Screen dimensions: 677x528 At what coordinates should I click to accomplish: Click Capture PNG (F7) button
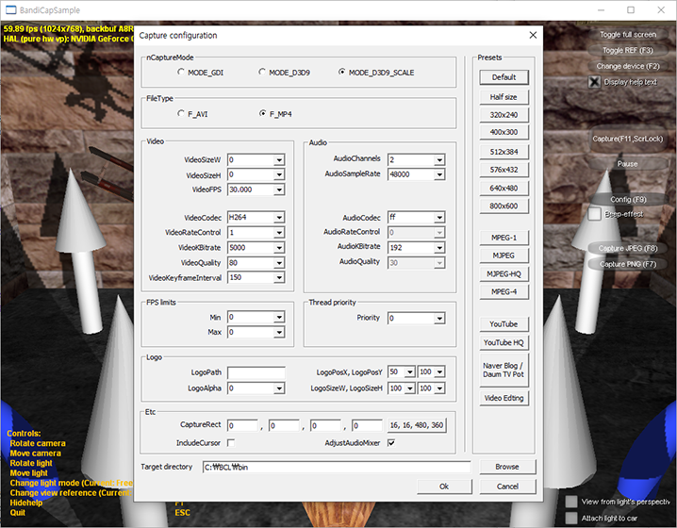point(627,264)
